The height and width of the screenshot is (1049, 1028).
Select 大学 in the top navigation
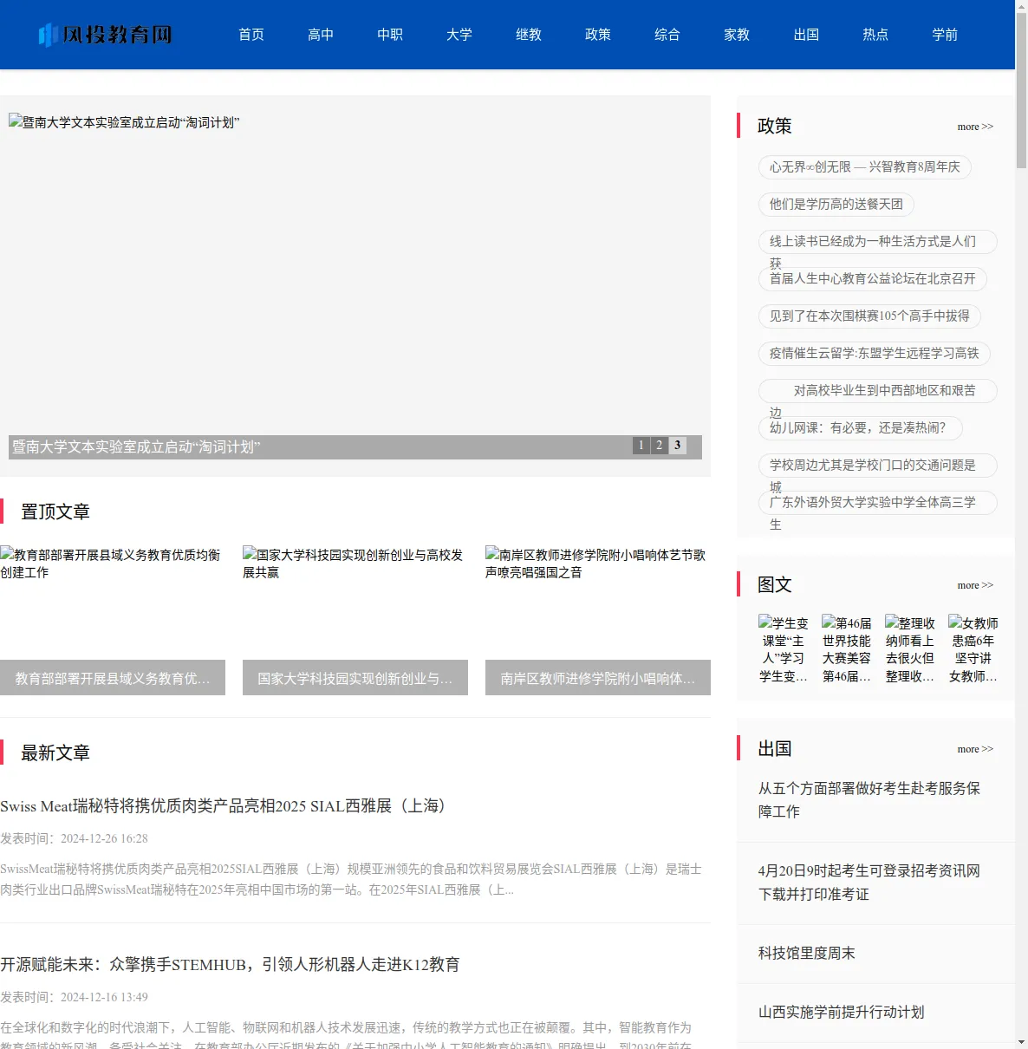(x=459, y=35)
